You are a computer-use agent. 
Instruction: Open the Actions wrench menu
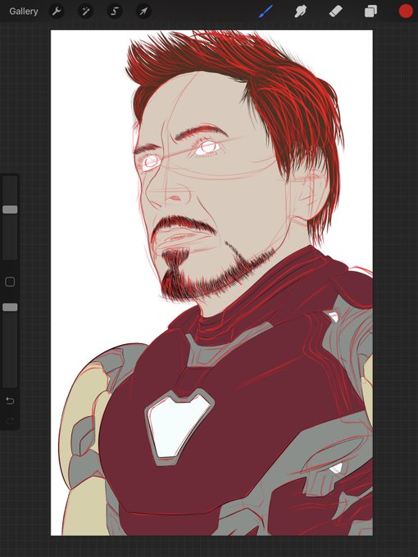pos(57,11)
